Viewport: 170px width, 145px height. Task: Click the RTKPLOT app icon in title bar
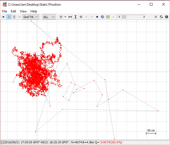point(4,4)
